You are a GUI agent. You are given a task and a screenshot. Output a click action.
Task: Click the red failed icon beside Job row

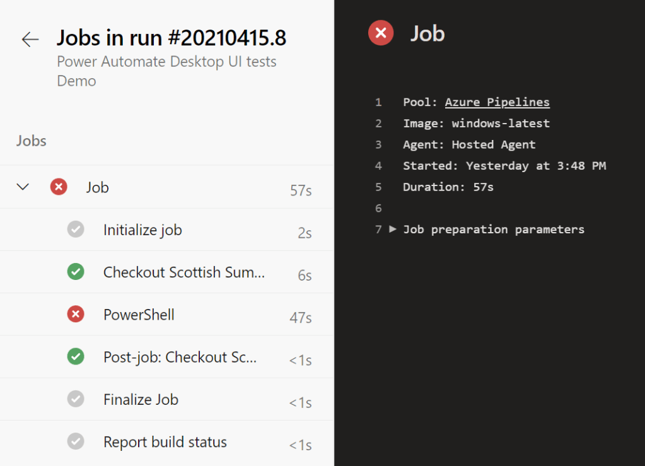tap(59, 187)
